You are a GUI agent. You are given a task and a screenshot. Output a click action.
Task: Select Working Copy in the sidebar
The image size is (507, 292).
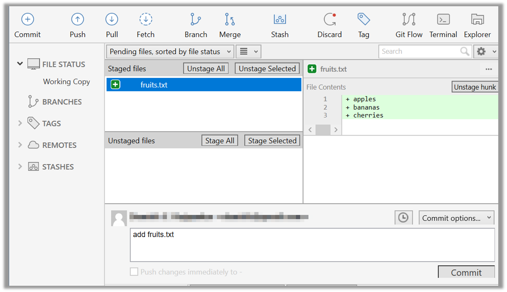coord(66,82)
